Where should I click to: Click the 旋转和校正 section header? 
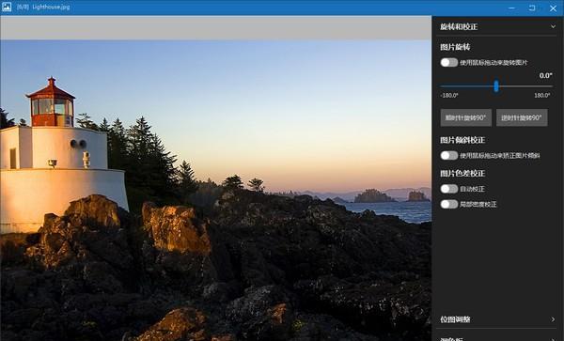(x=496, y=26)
